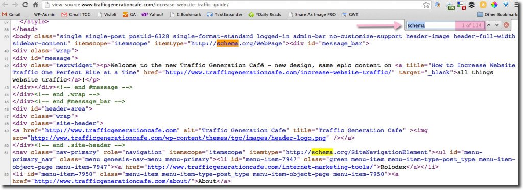This screenshot has height=190, width=523.
Task: Open the rainbow color wheel extension
Action: click(494, 5)
